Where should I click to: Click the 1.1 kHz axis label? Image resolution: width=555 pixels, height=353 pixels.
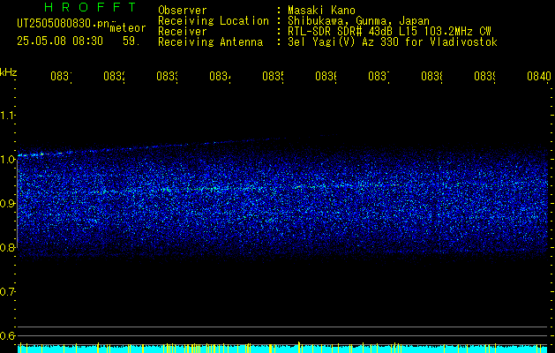point(7,115)
